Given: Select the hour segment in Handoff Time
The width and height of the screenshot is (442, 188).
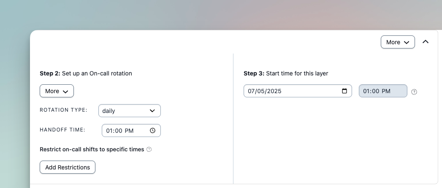Looking at the screenshot, I should 109,131.
